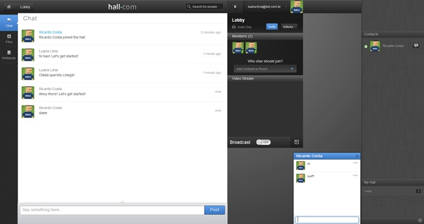Image resolution: width=424 pixels, height=224 pixels.
Task: Click the notification counter showing 0
Action: click(x=235, y=7)
